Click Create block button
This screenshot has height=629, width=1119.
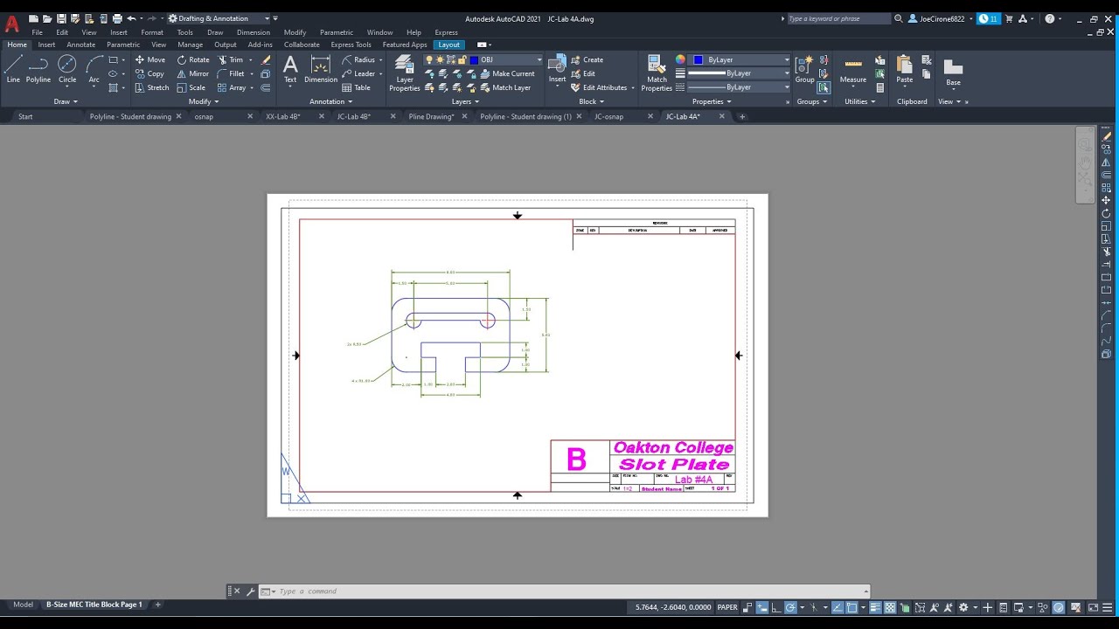coord(587,60)
